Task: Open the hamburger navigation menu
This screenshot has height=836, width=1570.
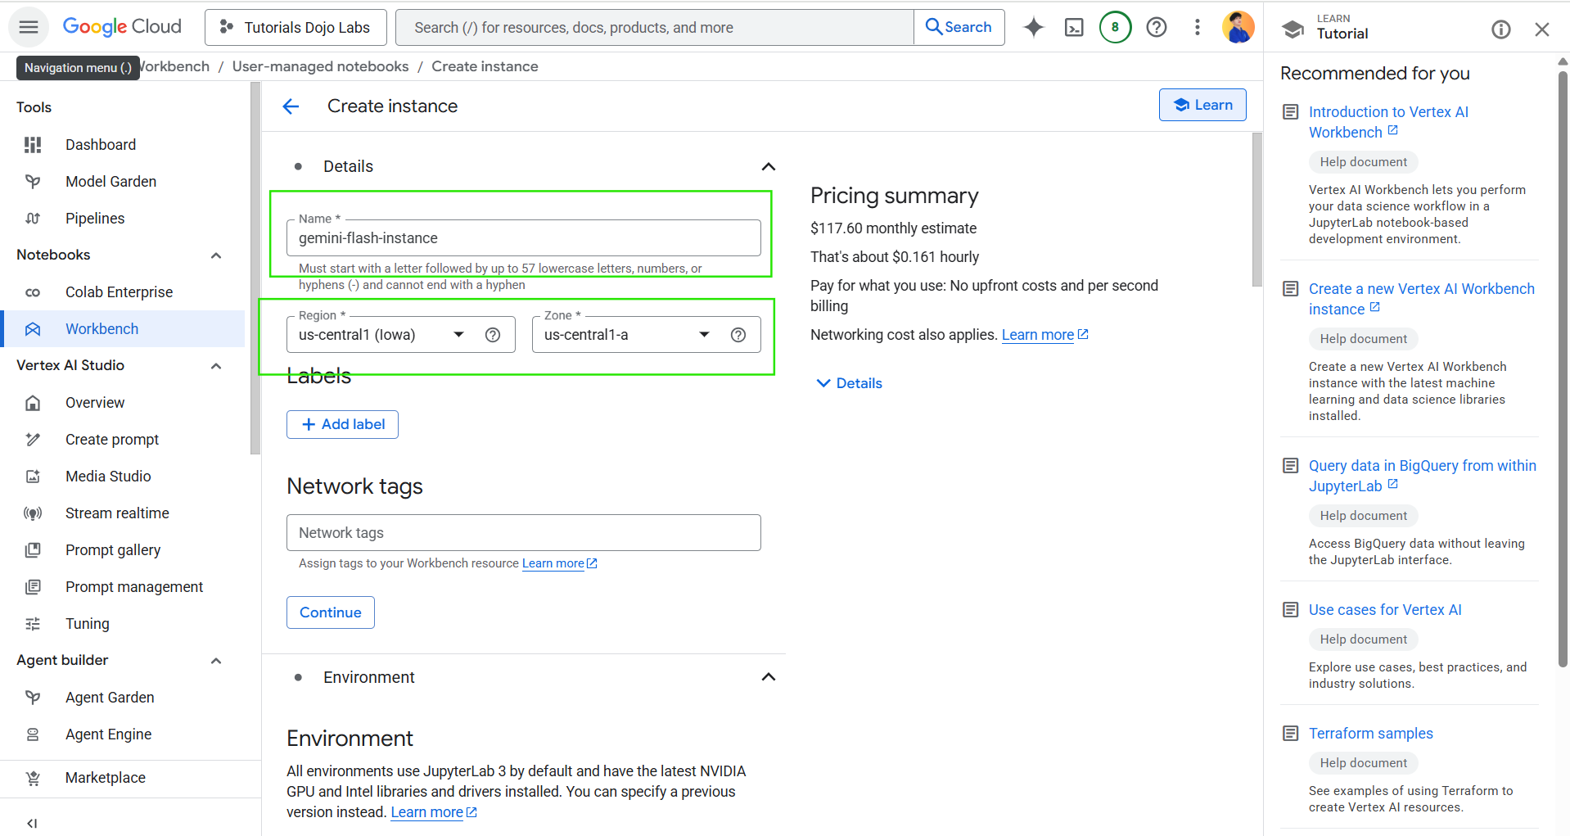Action: coord(29,27)
